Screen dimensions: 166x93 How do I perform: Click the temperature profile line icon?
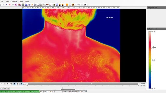point(35,5)
